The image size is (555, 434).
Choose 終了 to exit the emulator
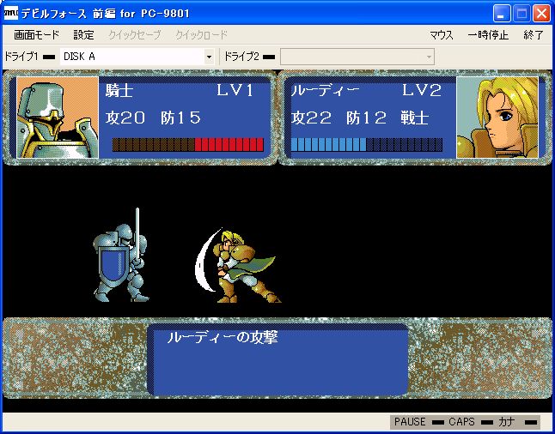point(534,35)
